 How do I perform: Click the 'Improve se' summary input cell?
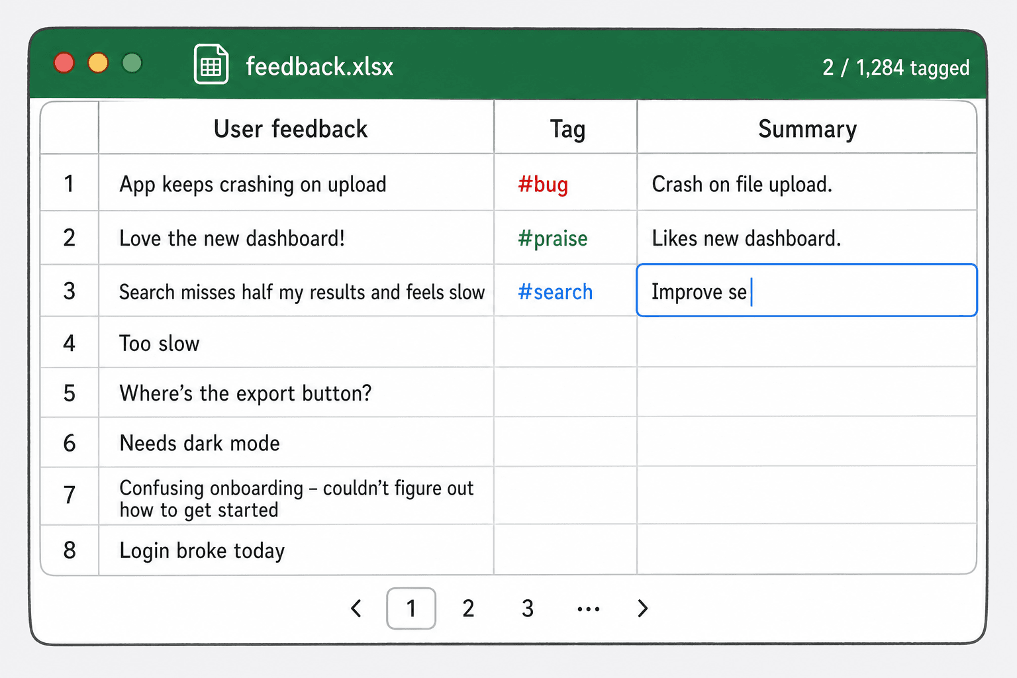[806, 291]
